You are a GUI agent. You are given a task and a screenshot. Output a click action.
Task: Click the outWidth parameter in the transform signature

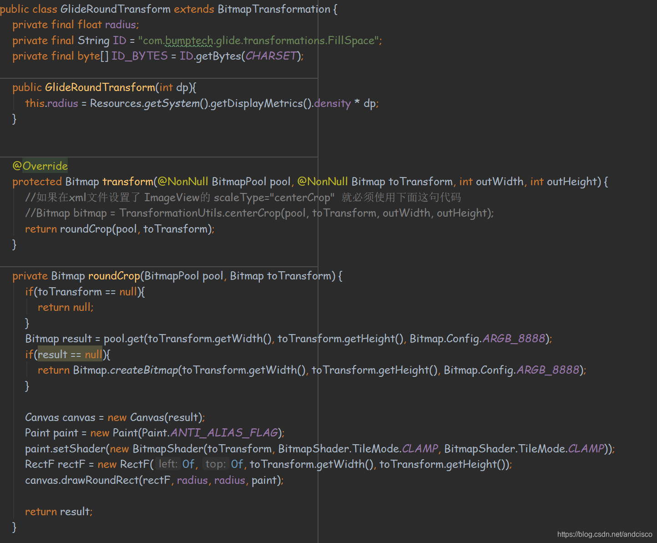tap(500, 182)
